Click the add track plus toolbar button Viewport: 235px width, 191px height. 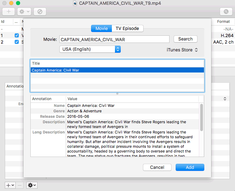(x=9, y=12)
